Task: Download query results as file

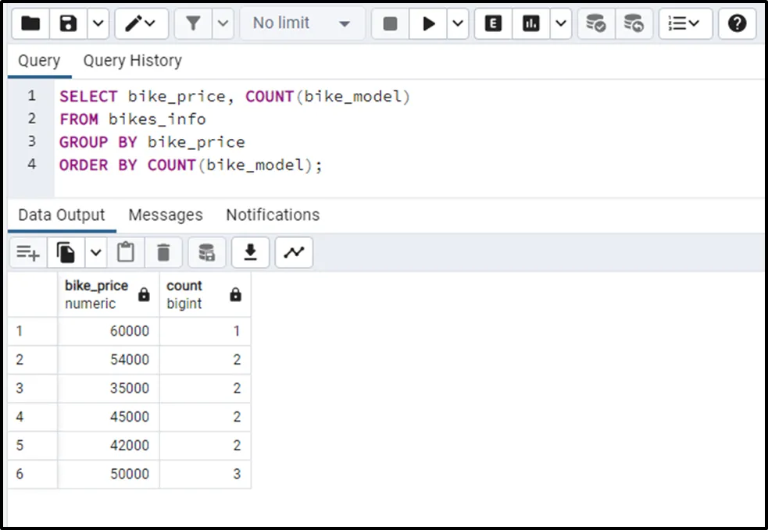Action: click(x=250, y=252)
